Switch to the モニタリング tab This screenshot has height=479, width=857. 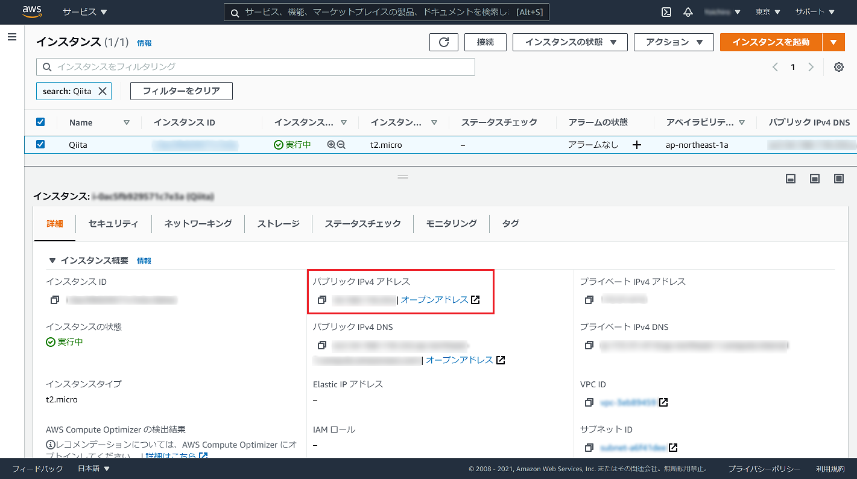point(452,223)
